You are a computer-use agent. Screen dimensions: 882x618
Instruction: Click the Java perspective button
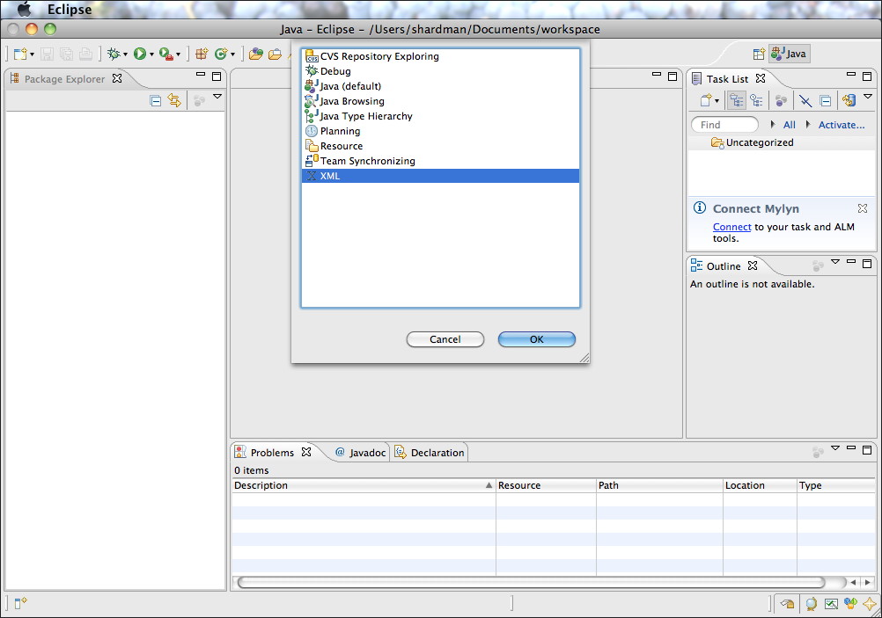(789, 54)
